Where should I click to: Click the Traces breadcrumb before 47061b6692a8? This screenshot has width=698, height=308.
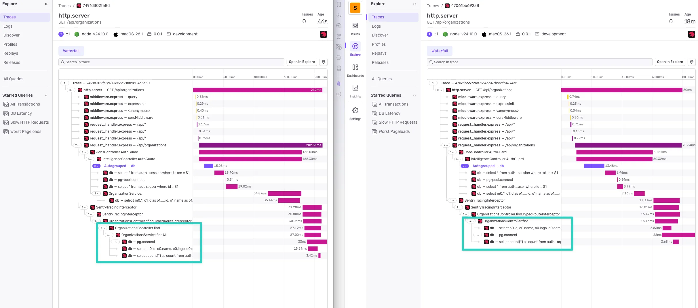click(x=433, y=6)
